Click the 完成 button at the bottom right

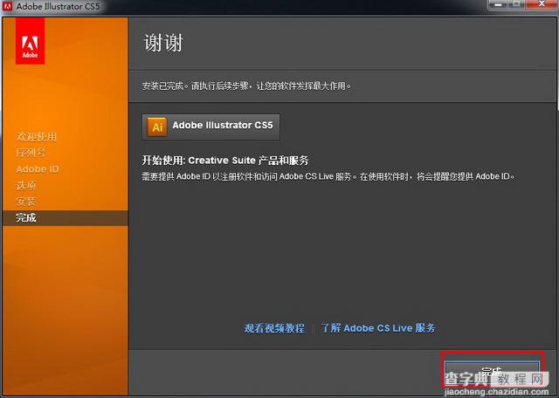[x=492, y=372]
